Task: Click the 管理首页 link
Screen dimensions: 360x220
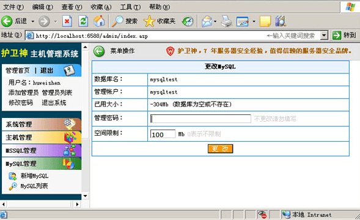Action: coord(18,70)
